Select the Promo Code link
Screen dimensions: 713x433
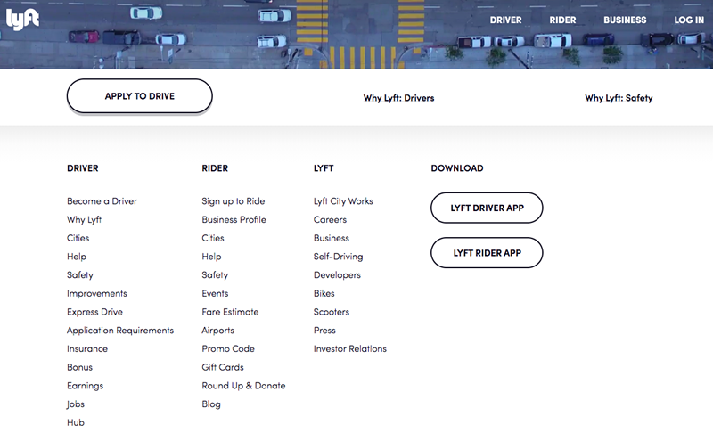pos(228,349)
